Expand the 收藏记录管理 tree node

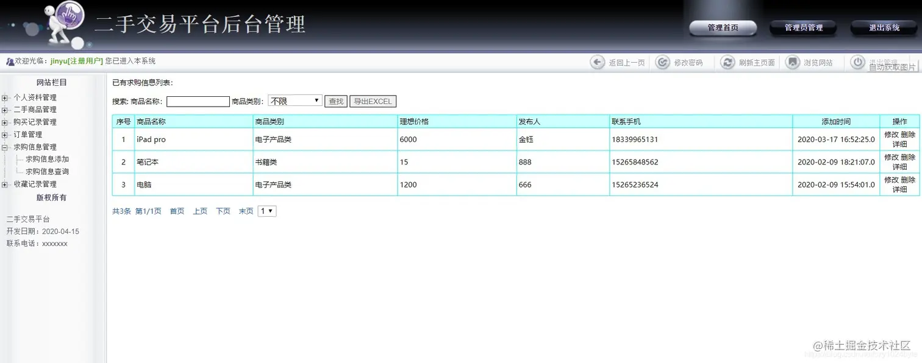click(5, 184)
